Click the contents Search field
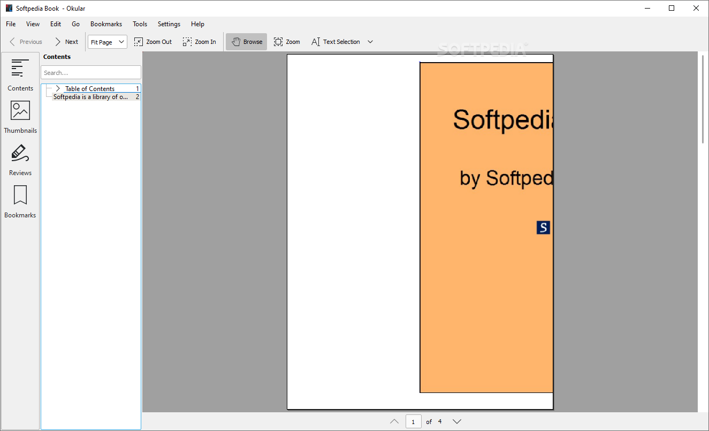 point(91,72)
